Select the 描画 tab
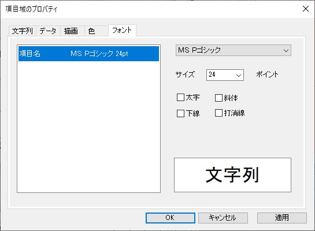 pyautogui.click(x=72, y=31)
